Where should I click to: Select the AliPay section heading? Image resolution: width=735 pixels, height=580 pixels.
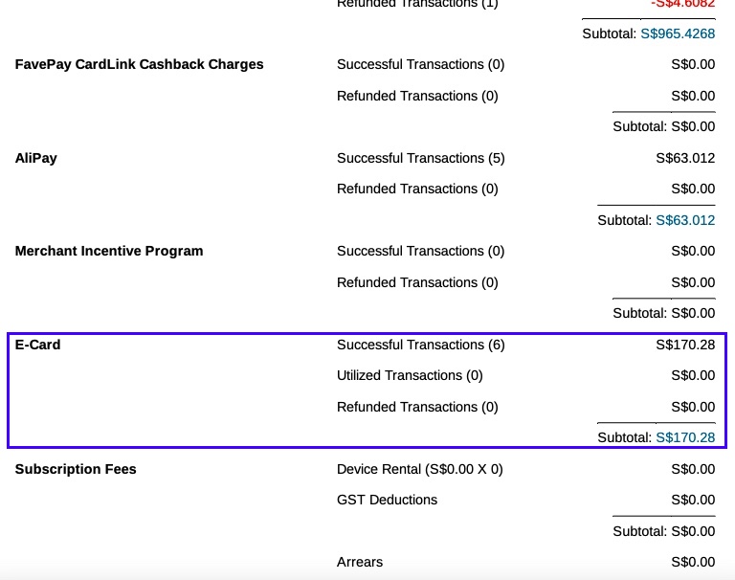click(x=36, y=158)
